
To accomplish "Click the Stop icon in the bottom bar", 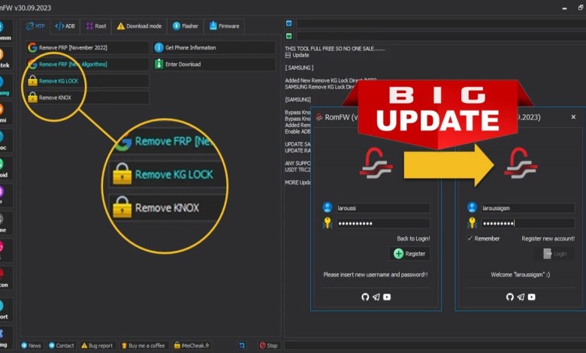I will point(264,345).
